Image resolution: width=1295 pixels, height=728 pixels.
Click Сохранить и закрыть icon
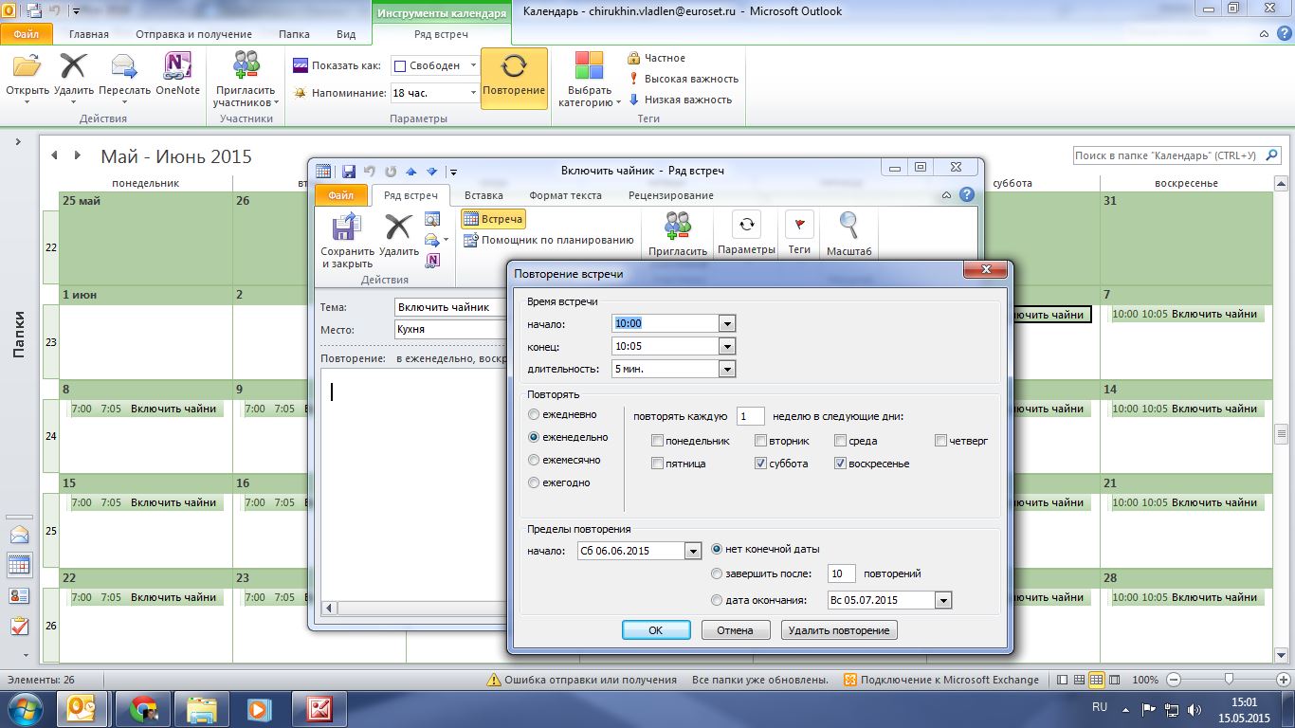click(x=347, y=229)
